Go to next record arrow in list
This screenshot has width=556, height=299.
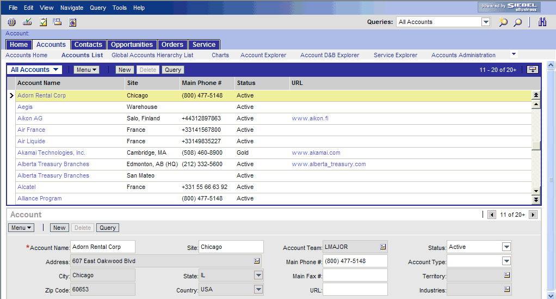click(x=536, y=191)
